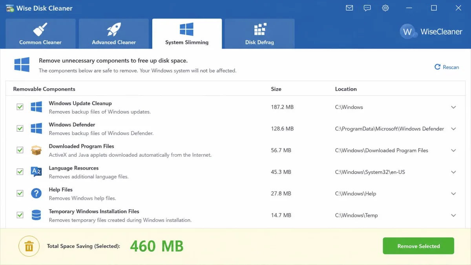471x265 pixels.
Task: Expand Downloaded Program Files row chevron
Action: click(453, 150)
